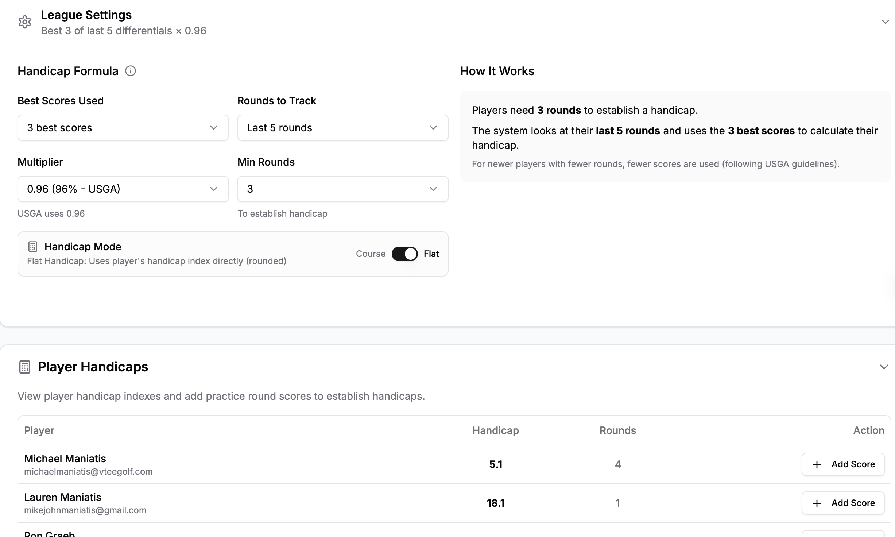This screenshot has height=537, width=895.
Task: Open the Best Scores Used dropdown
Action: [x=123, y=128]
